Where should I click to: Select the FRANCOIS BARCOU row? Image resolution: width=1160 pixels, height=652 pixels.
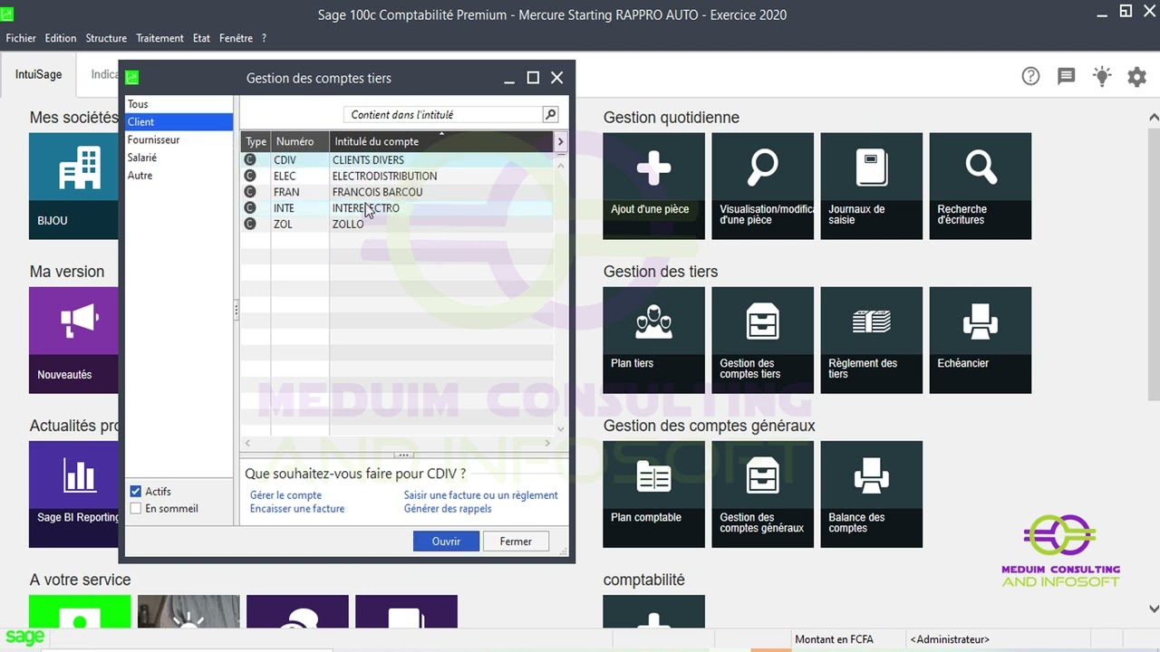tap(397, 192)
